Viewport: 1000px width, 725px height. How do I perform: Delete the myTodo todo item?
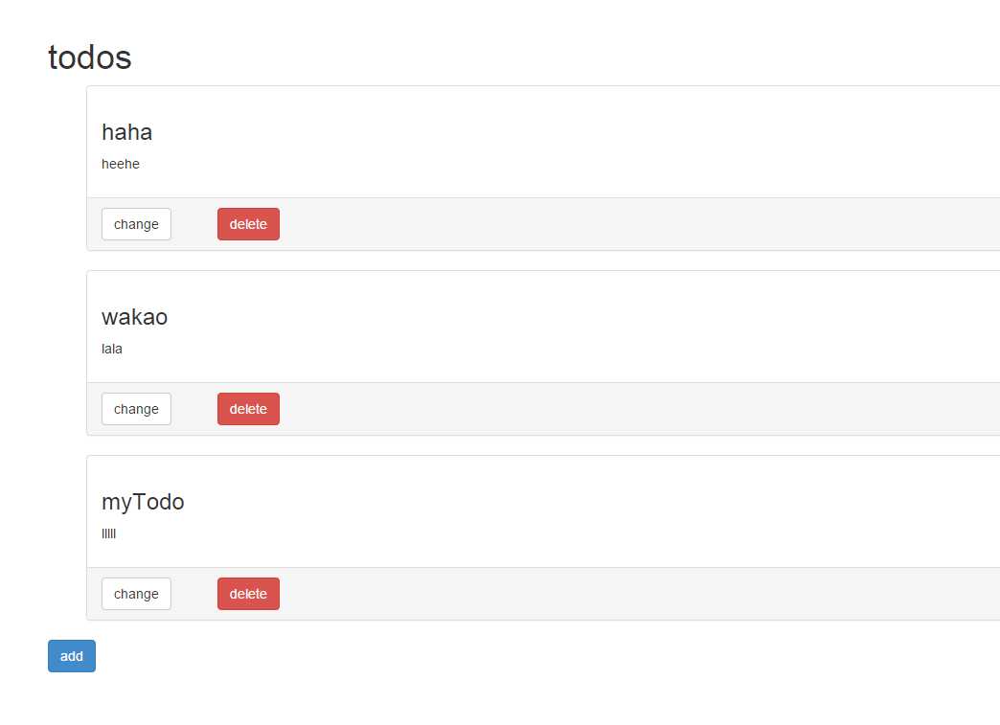tap(248, 594)
